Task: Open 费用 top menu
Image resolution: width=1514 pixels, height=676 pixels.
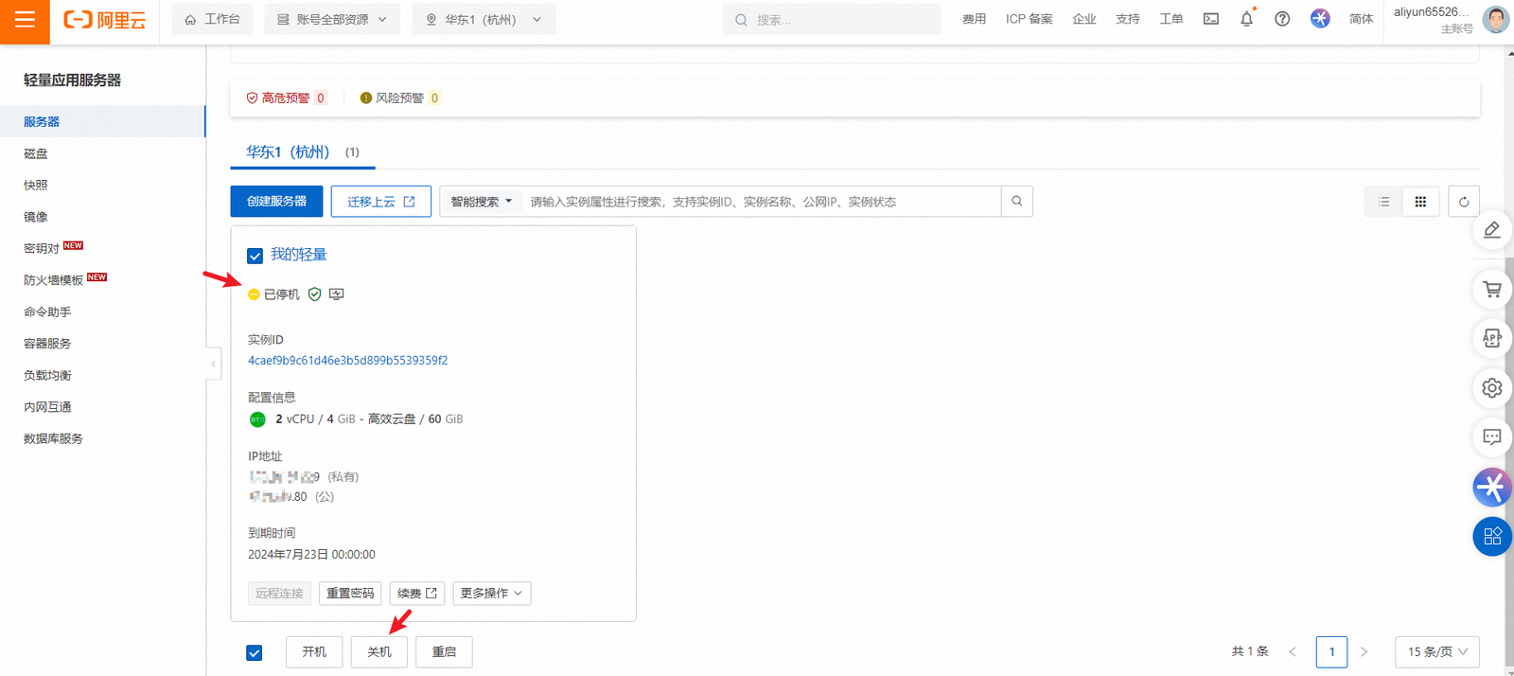Action: [974, 19]
